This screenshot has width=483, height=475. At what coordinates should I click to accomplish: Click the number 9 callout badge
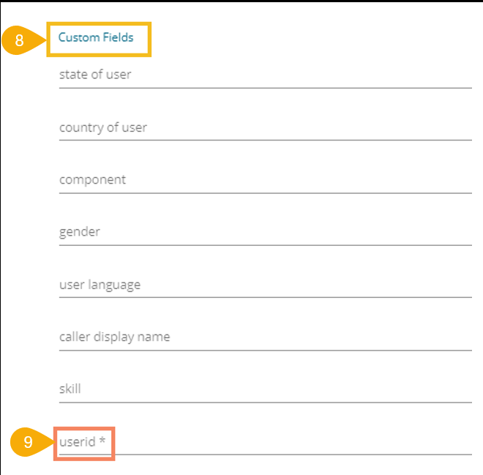[28, 443]
